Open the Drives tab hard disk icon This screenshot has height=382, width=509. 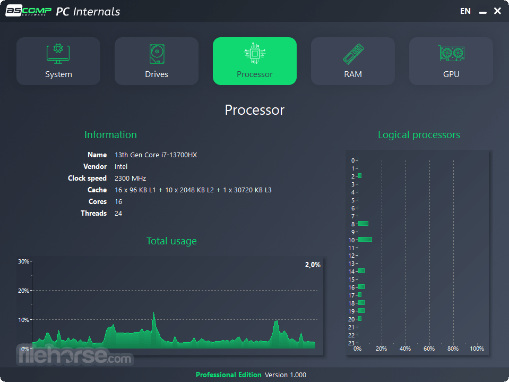(157, 54)
